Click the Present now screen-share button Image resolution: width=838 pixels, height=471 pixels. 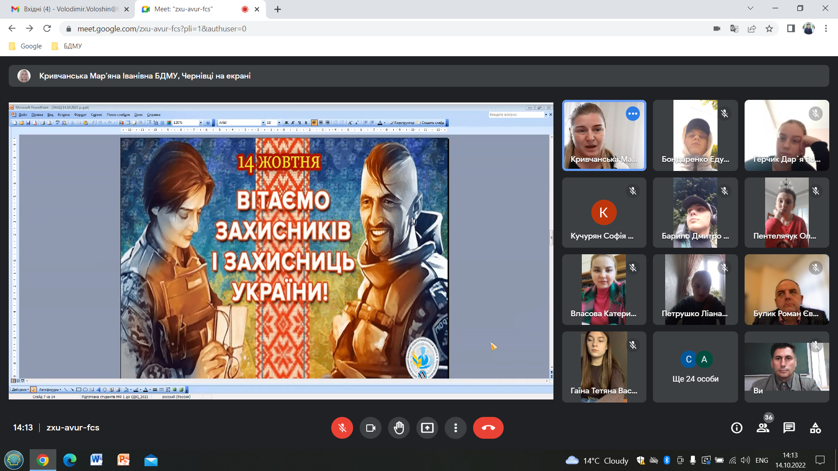point(427,428)
